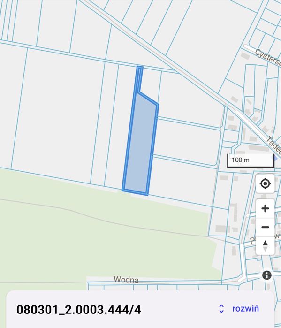Center map on my location

[x=265, y=183]
